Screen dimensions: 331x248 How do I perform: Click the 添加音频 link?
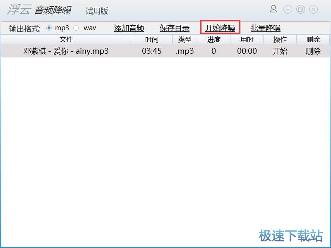point(129,28)
